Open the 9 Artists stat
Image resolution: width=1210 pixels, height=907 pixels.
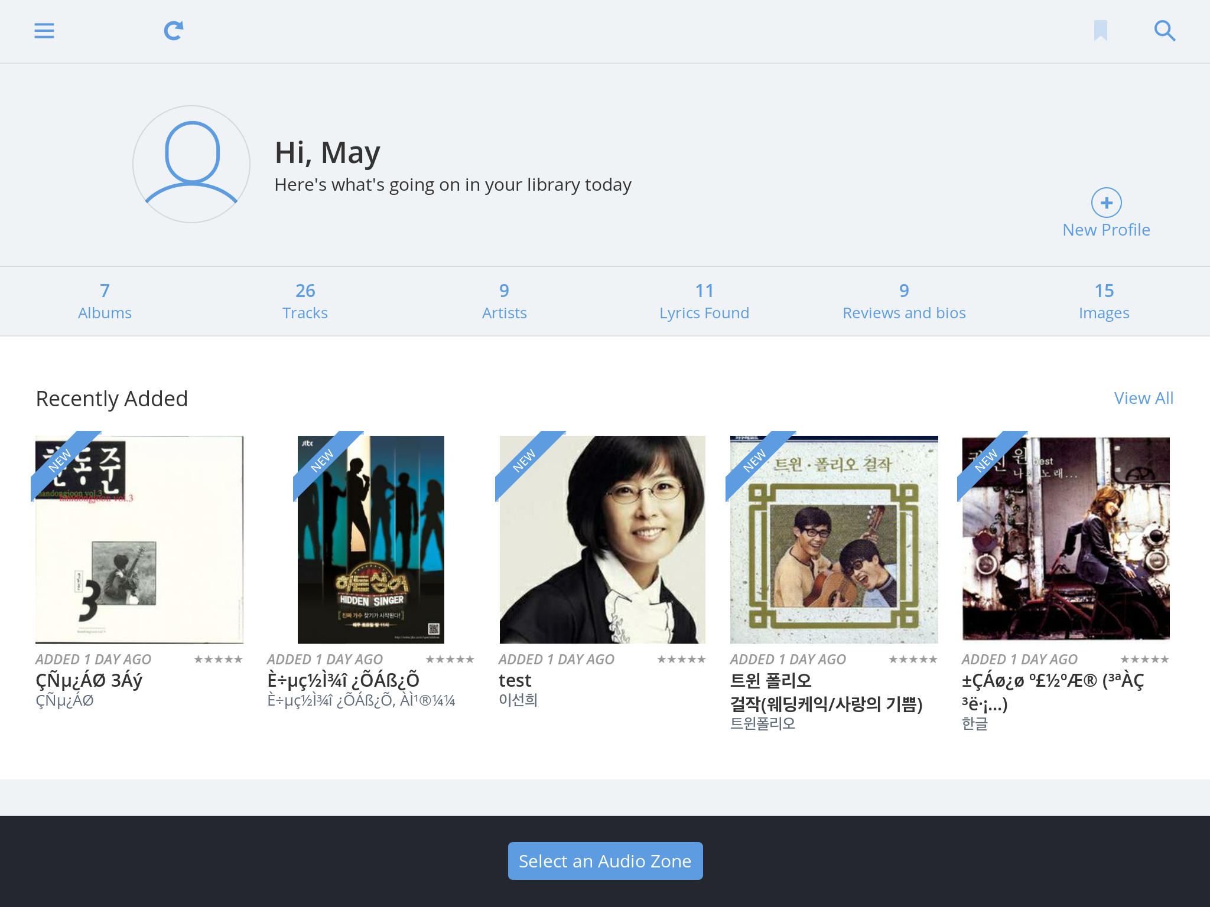pos(504,301)
